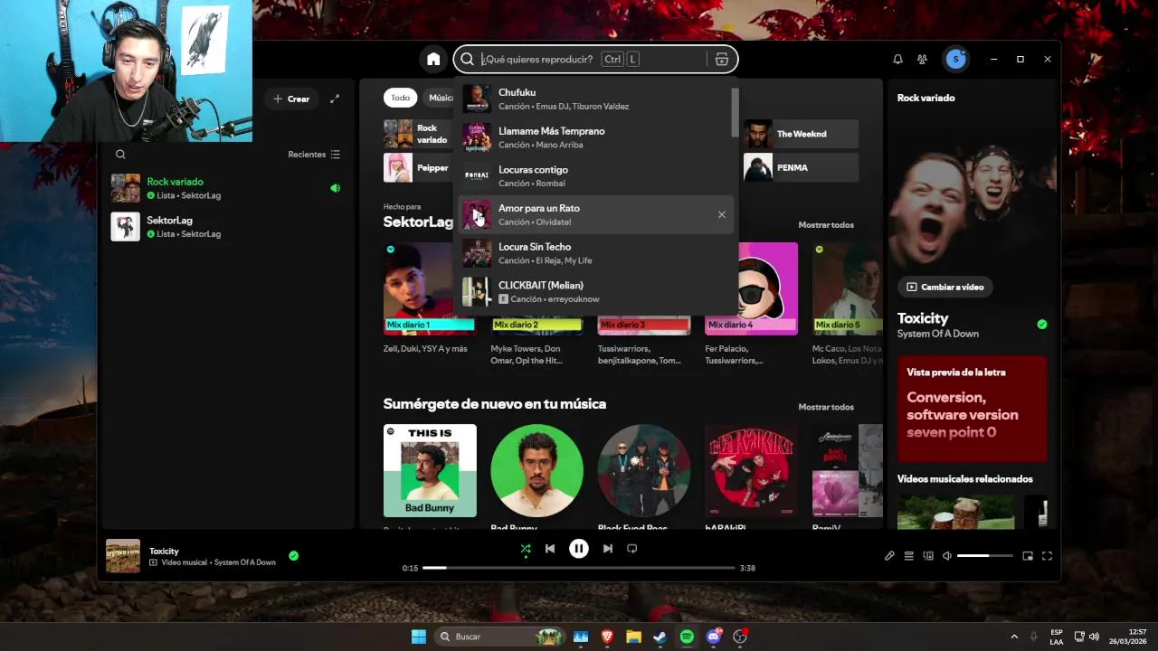The height and width of the screenshot is (651, 1158).
Task: Open This Is Bad Bunny playlist cover
Action: click(430, 471)
